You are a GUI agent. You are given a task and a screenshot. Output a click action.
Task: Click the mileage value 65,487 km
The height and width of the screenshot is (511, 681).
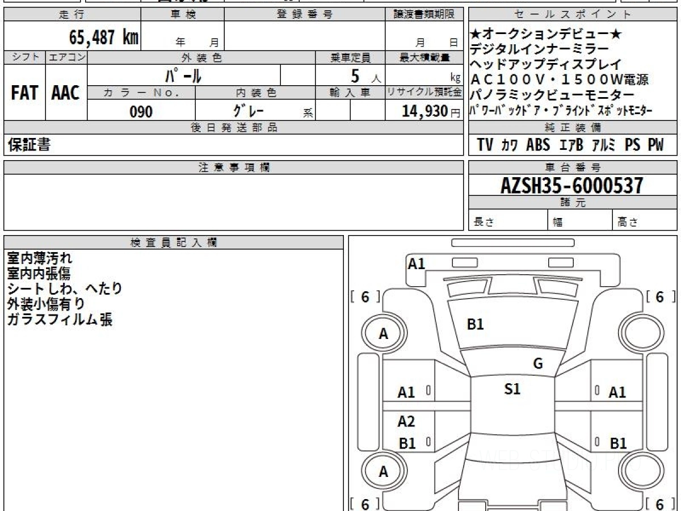[x=104, y=38]
